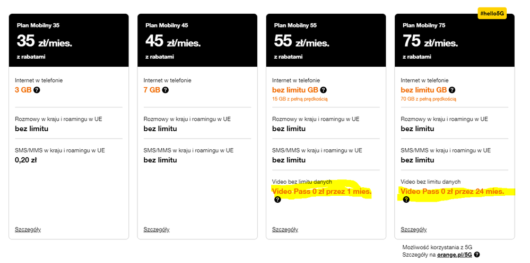Select the Plan Mobilny 45 header
Viewport: 530px width, 263px height.
[x=197, y=40]
